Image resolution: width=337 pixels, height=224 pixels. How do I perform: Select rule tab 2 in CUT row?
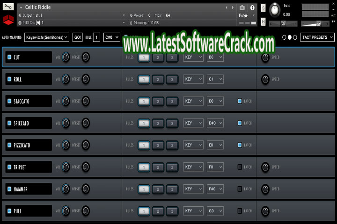(x=158, y=57)
